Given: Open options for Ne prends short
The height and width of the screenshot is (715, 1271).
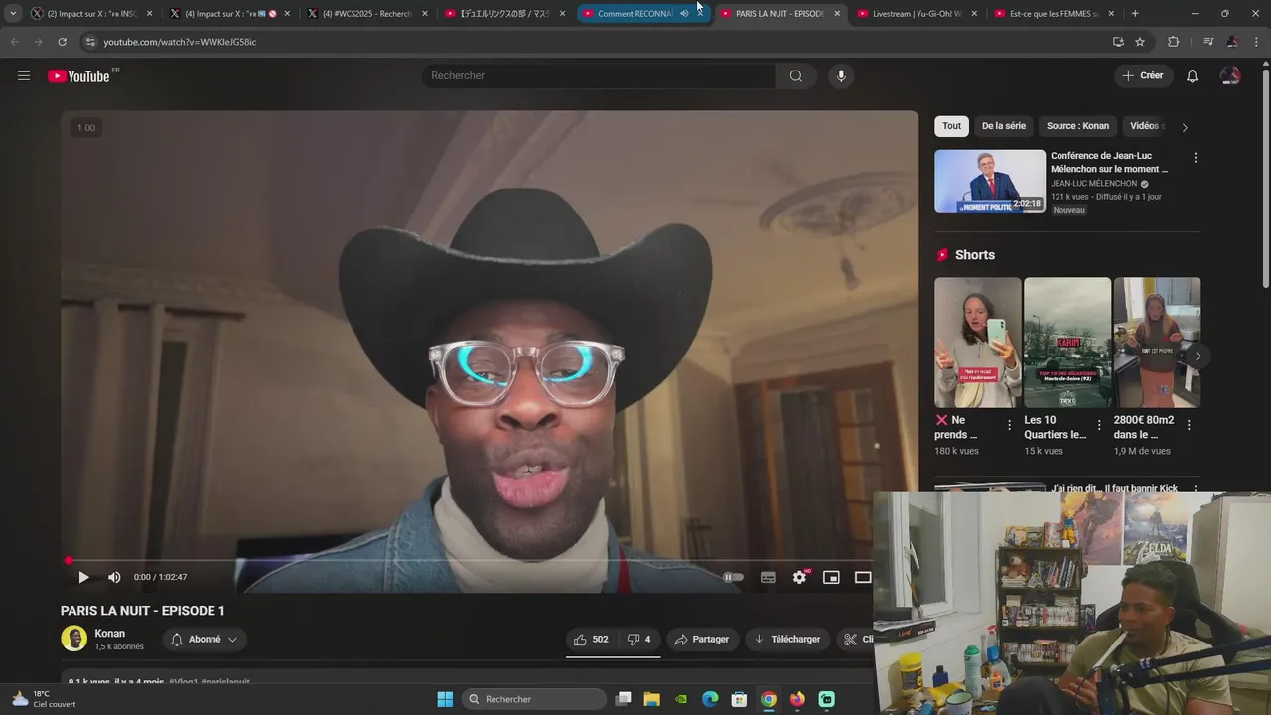Looking at the screenshot, I should [x=1010, y=425].
